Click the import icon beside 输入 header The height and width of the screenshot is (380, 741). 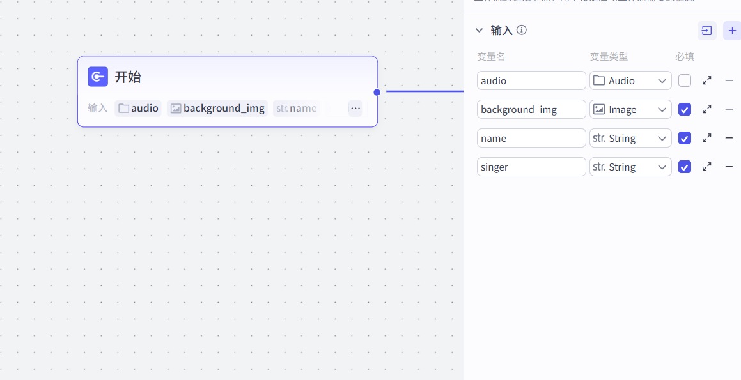(x=706, y=31)
